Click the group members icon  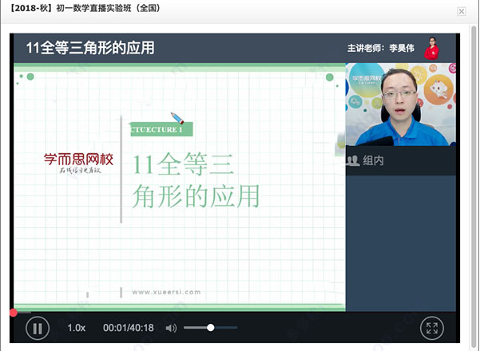353,160
